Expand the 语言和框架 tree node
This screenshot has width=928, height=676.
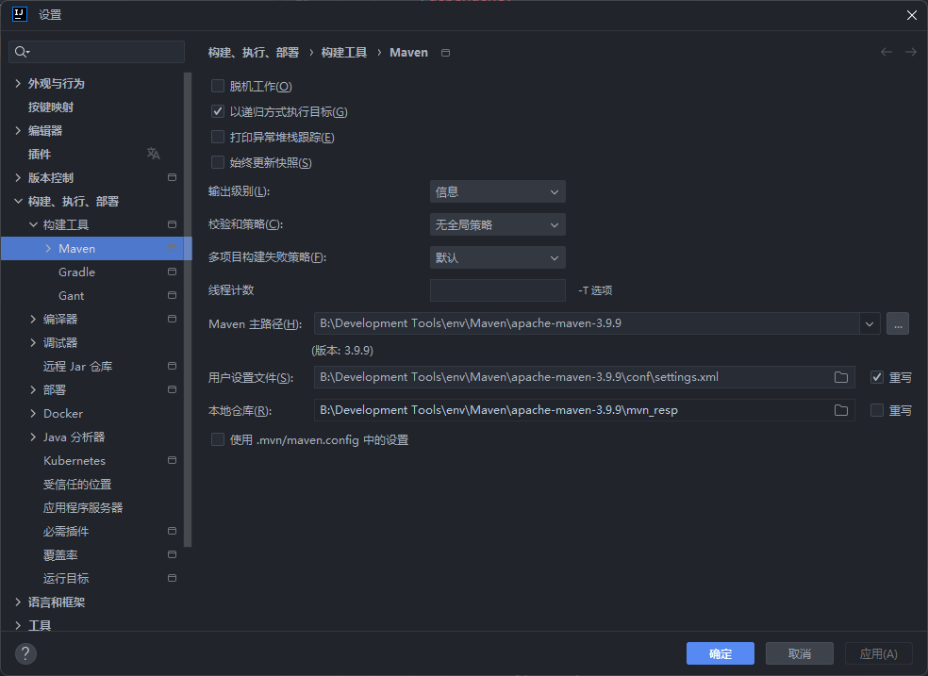tap(18, 602)
